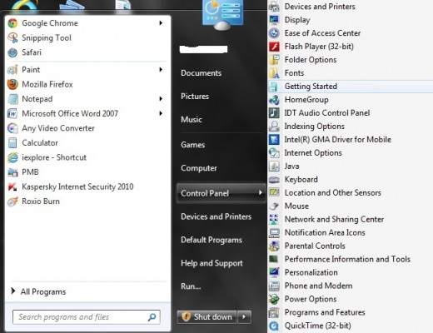Viewport: 433px width, 333px height.
Task: Open Pictures library
Action: click(x=195, y=97)
